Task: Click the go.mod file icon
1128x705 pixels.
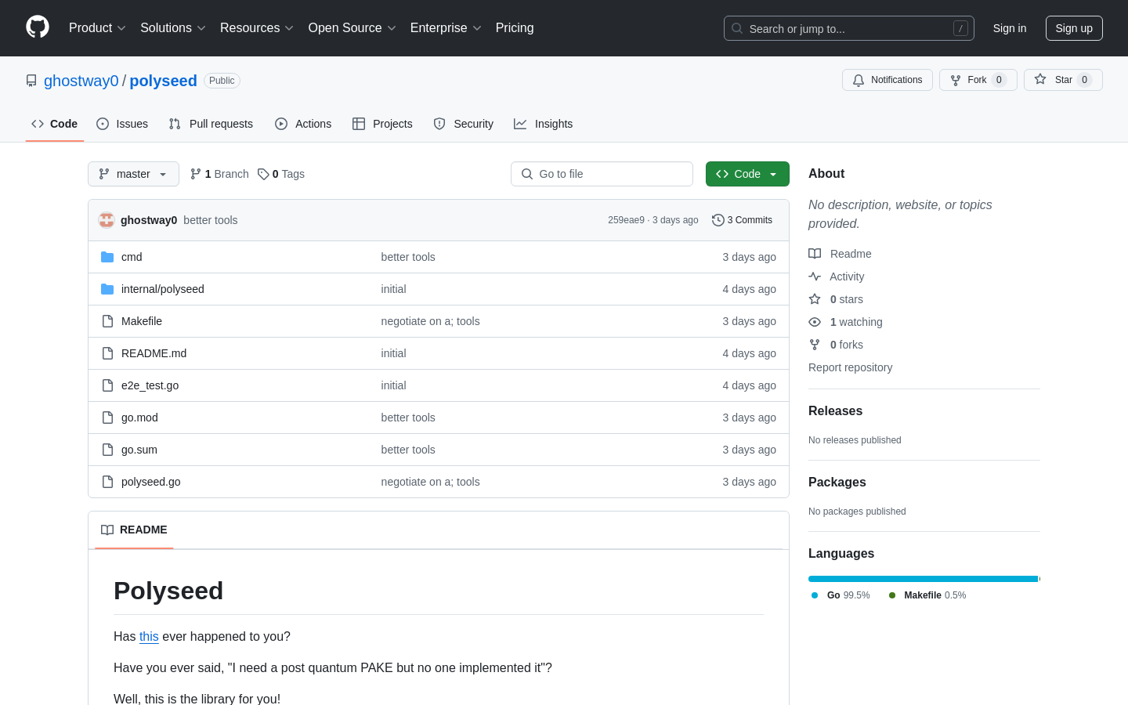Action: point(107,418)
